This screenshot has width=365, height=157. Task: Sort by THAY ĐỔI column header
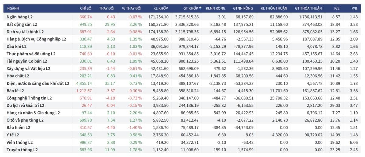coord(107,8)
